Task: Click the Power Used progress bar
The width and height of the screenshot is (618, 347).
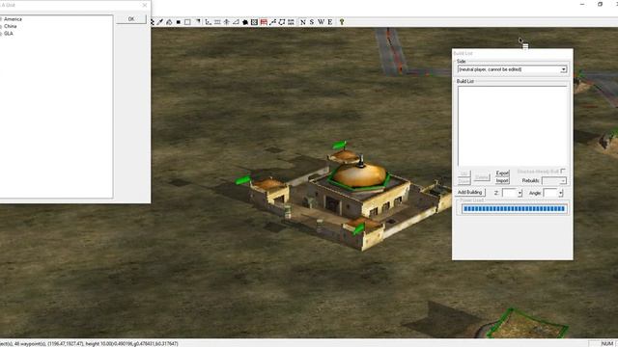Action: pos(514,209)
